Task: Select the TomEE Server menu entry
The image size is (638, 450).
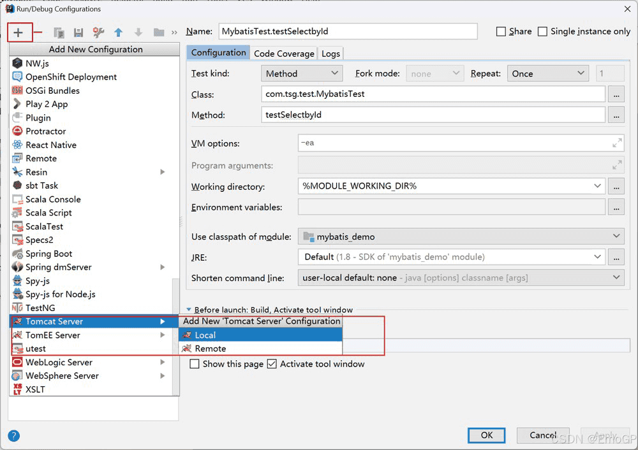Action: pos(91,335)
